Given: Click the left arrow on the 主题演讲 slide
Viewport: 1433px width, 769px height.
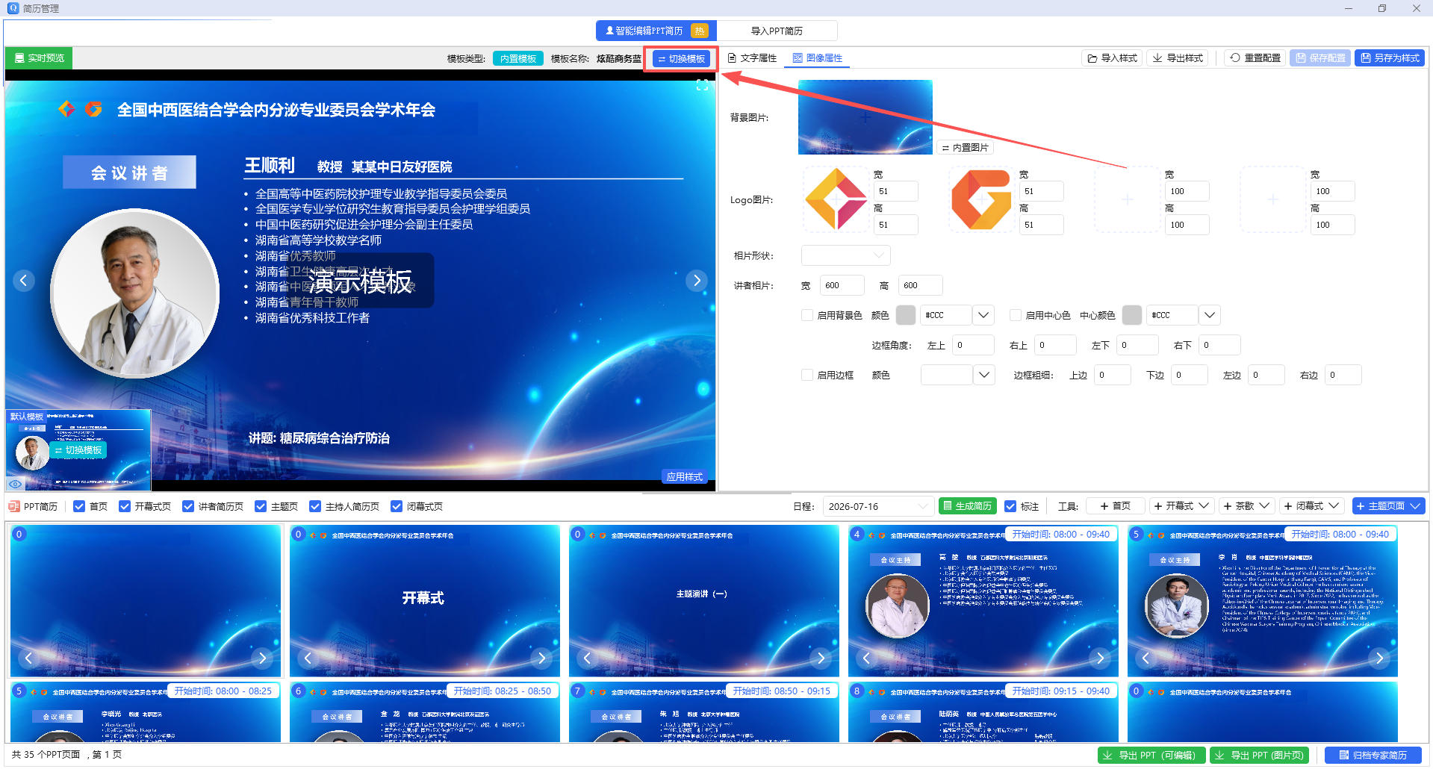Looking at the screenshot, I should tap(587, 658).
